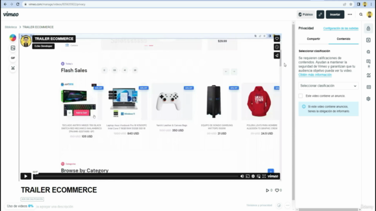376x211 pixels.
Task: Click the 'Términos y privacidad' link
Action: coord(259,205)
